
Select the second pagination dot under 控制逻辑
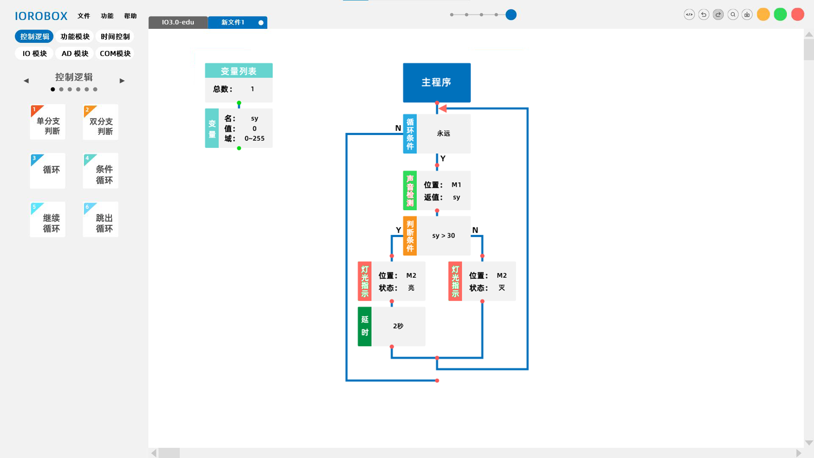coord(61,89)
